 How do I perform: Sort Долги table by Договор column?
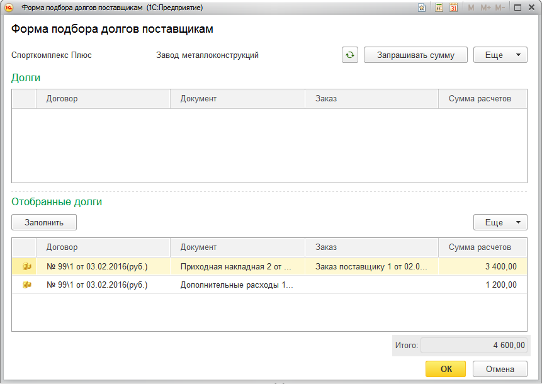point(103,99)
